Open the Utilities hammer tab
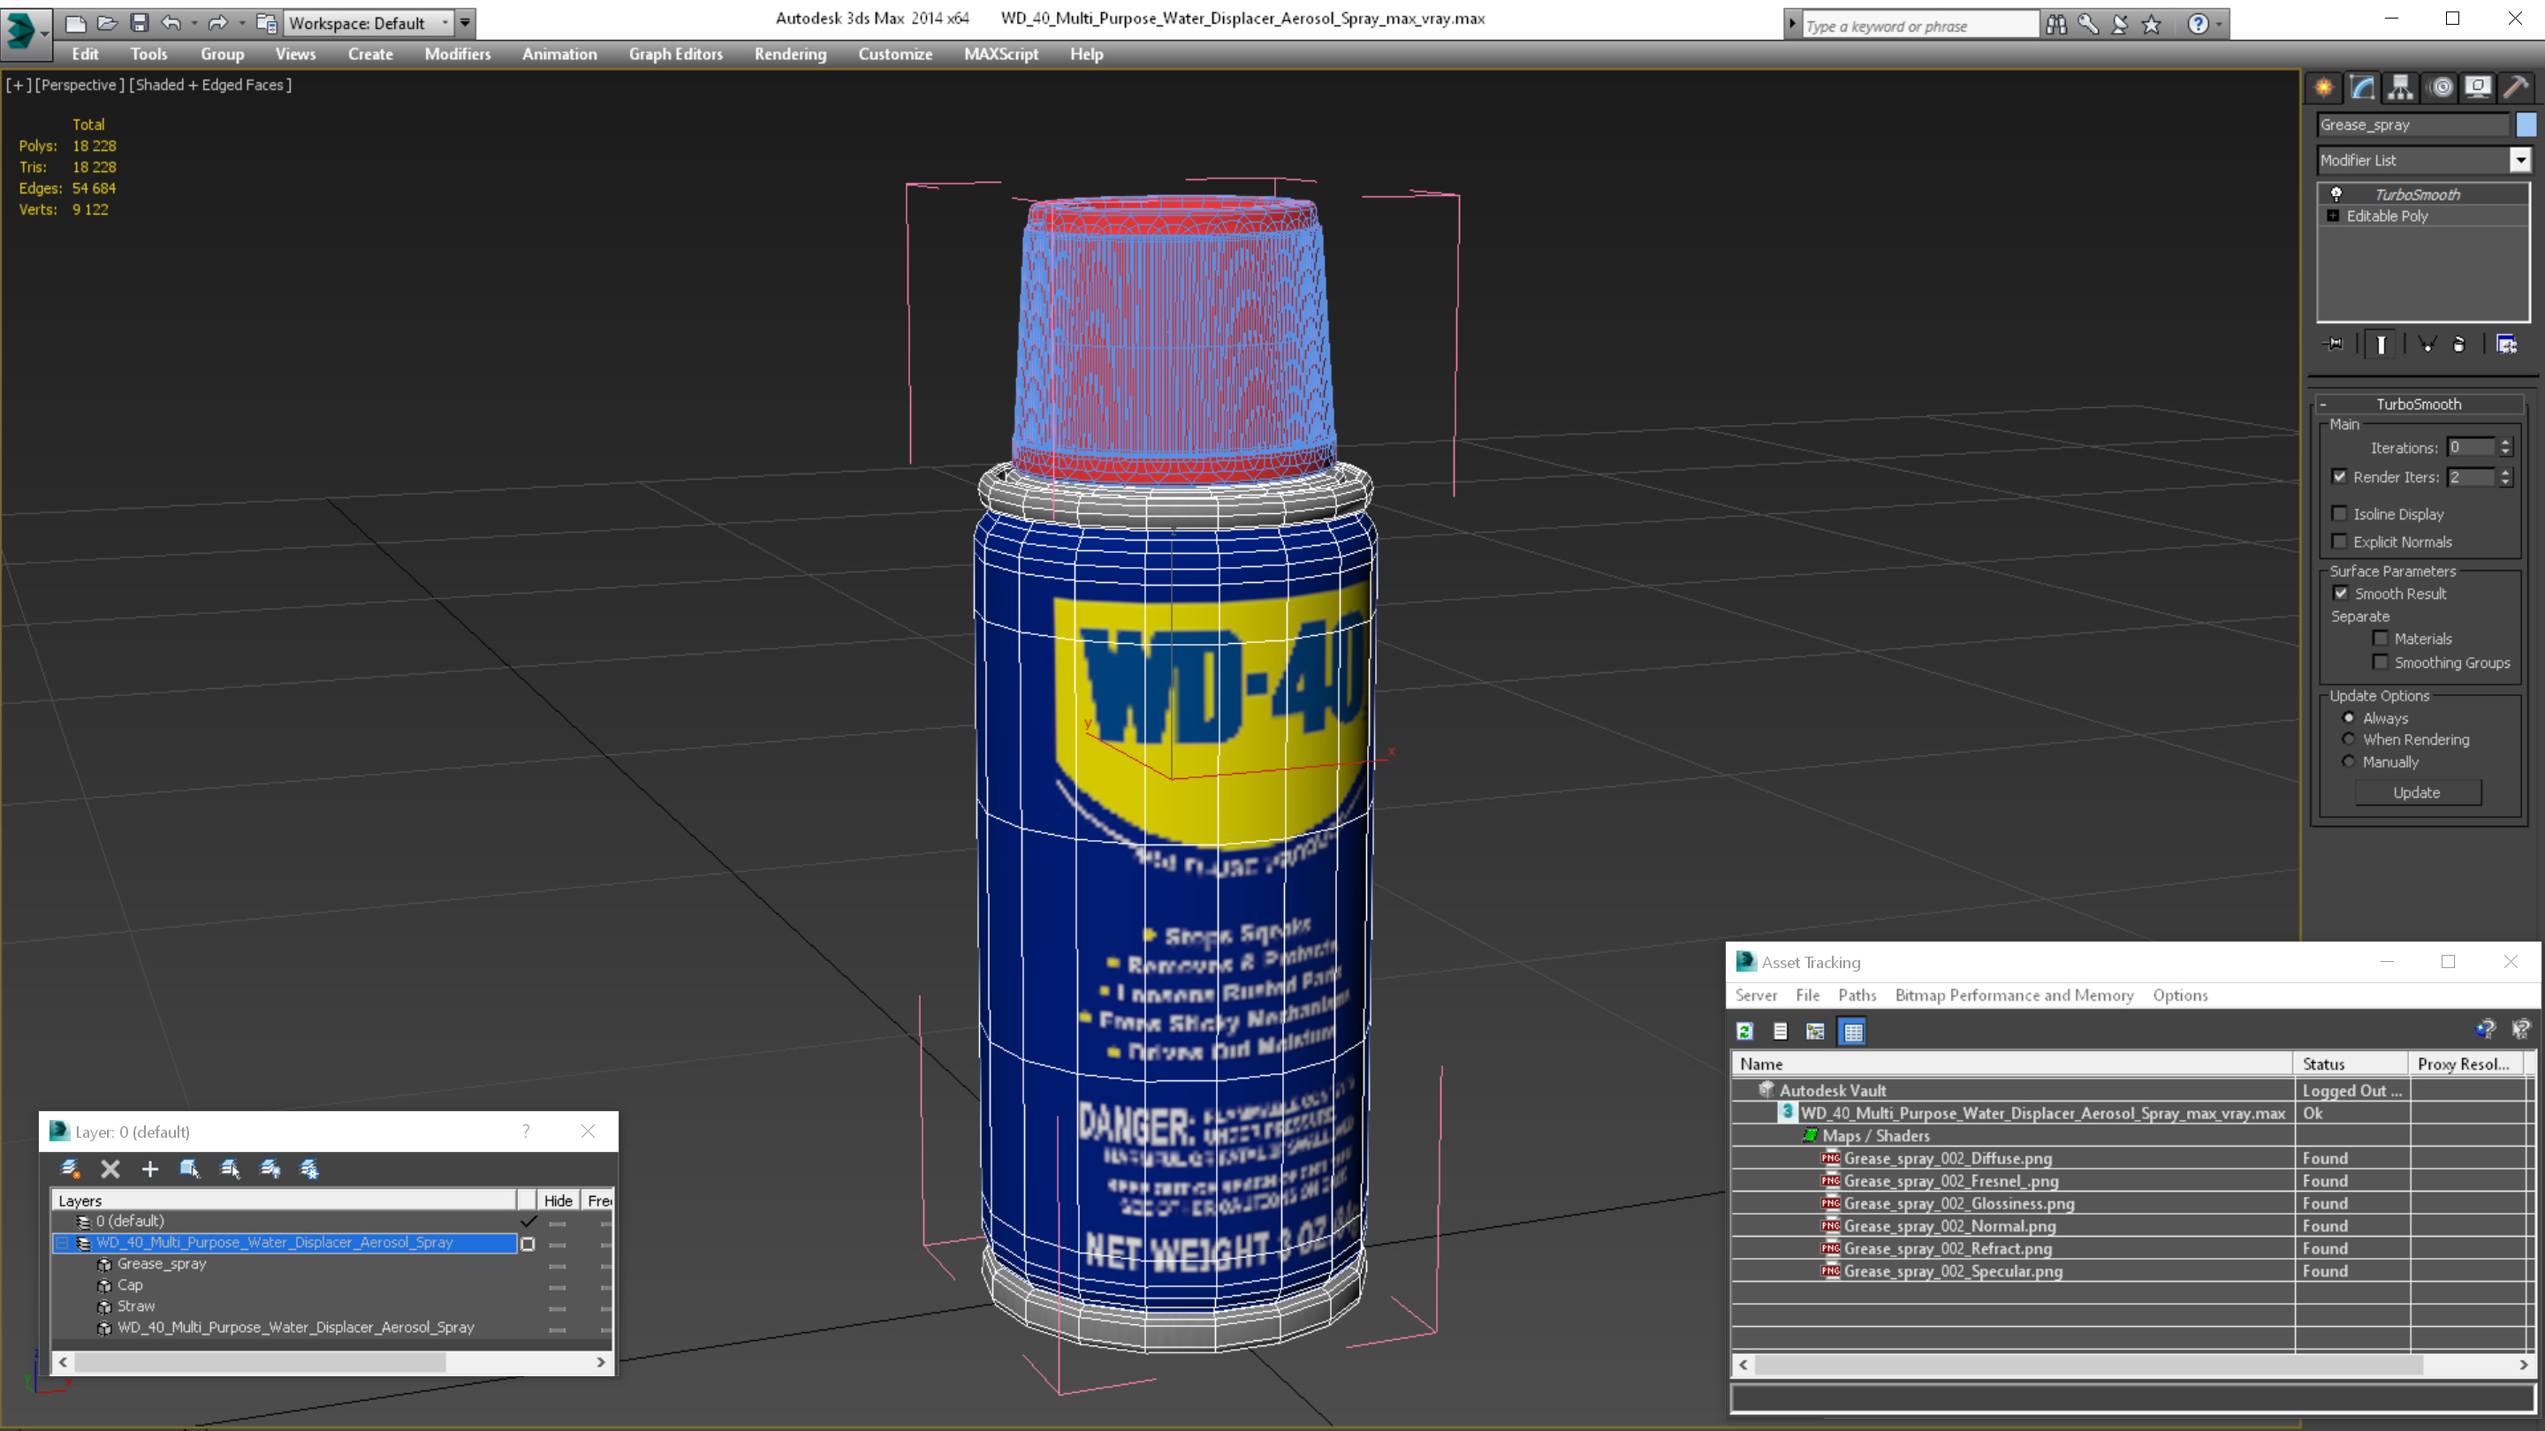The height and width of the screenshot is (1431, 2545). tap(2517, 87)
